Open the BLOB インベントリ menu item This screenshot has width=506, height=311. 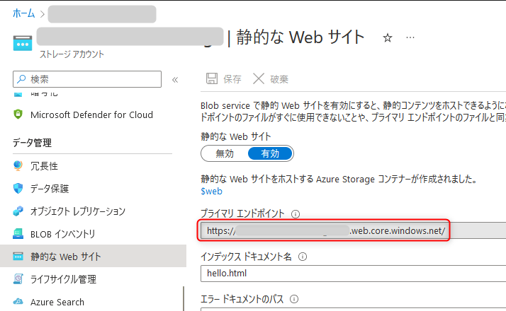tap(63, 234)
